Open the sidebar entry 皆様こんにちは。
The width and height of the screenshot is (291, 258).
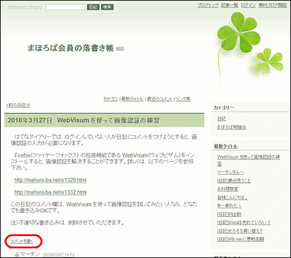click(232, 197)
